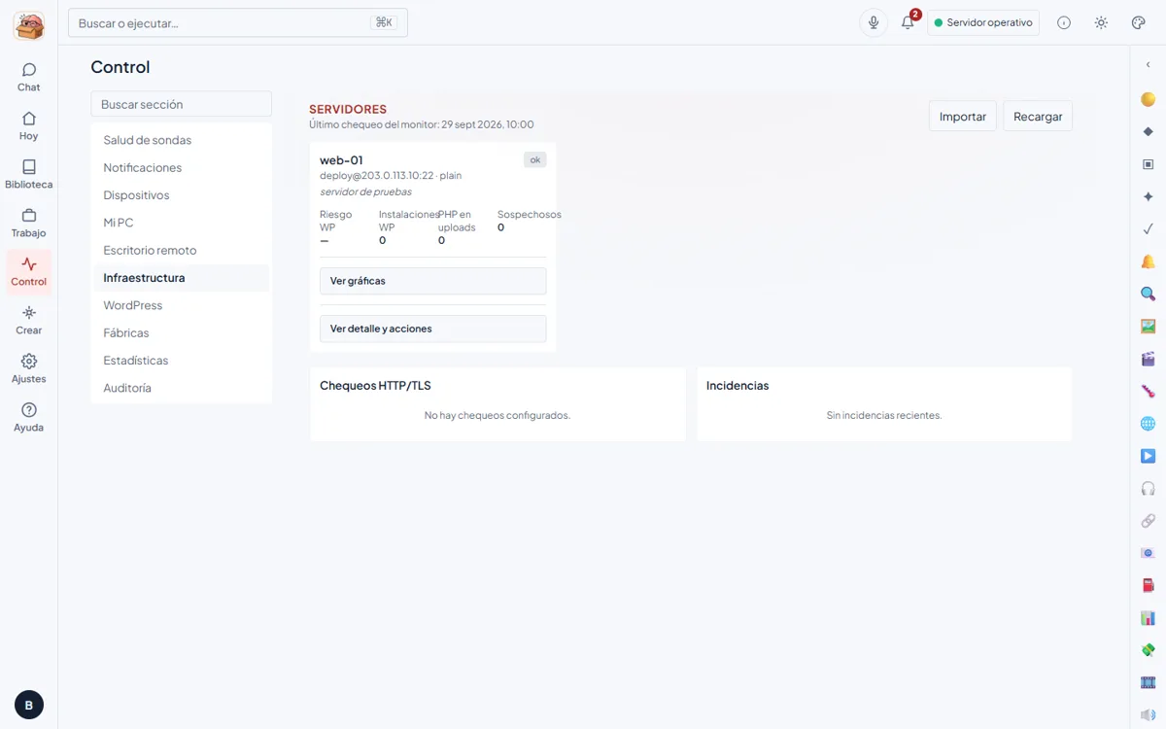Select the Control activity section
1166x729 pixels.
(29, 272)
